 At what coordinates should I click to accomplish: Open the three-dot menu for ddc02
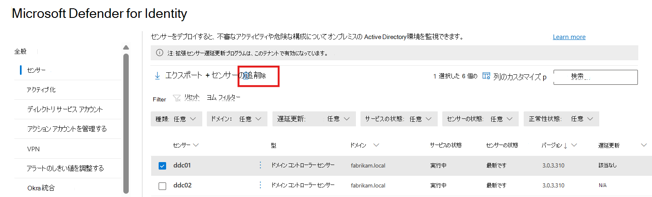click(260, 185)
